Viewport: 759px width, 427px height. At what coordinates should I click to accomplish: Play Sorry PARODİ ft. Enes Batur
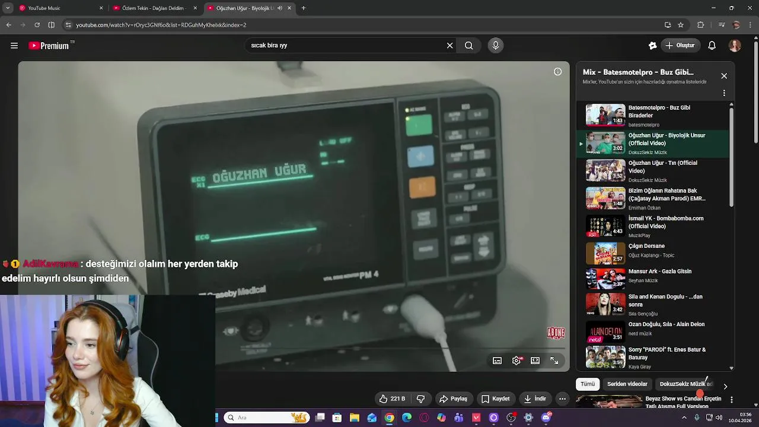coord(652,358)
